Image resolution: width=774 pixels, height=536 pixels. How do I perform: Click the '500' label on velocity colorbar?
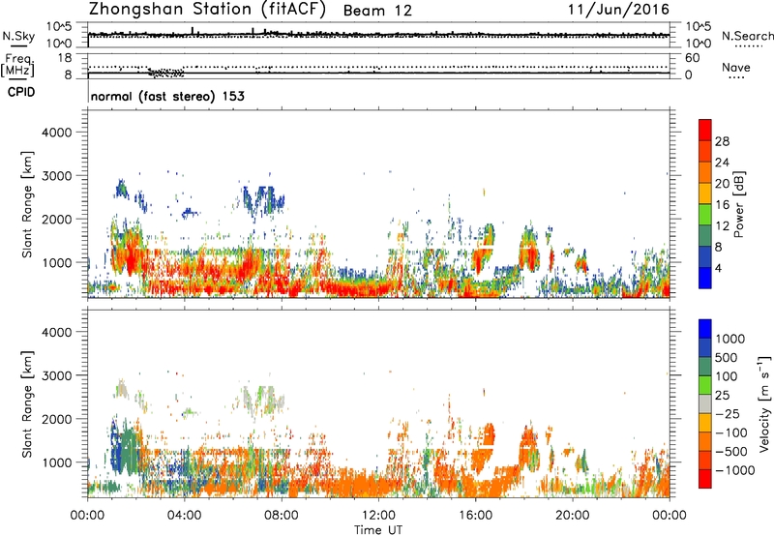[727, 357]
